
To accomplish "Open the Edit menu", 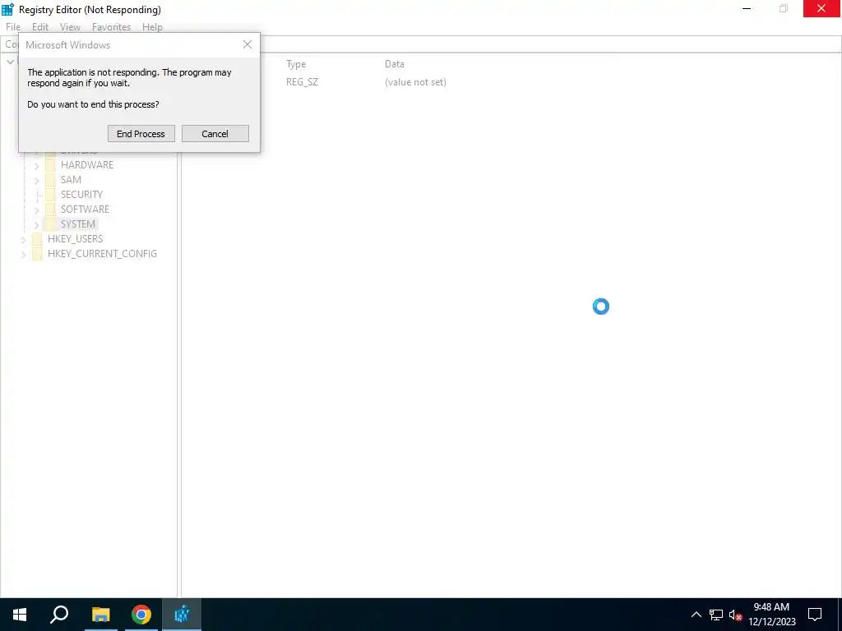I will [40, 27].
